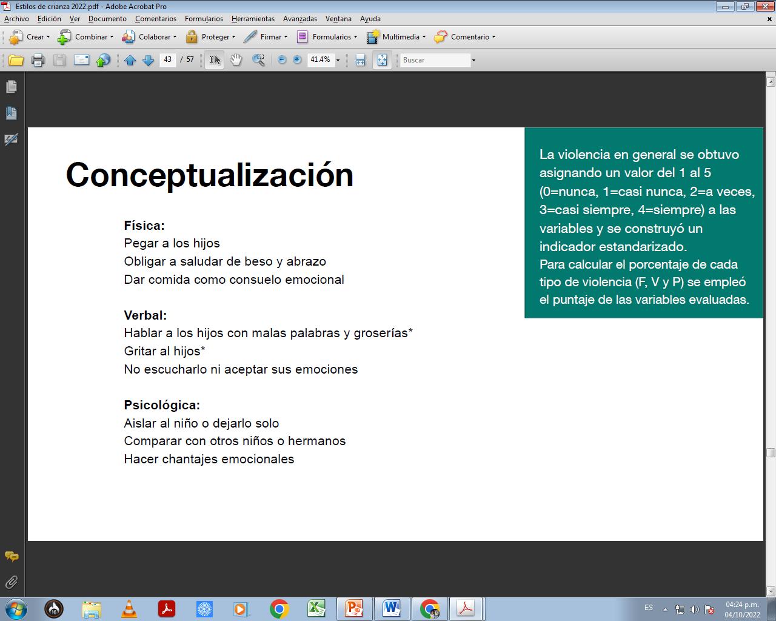Open the volume control in system tray
This screenshot has width=776, height=621.
coord(694,609)
